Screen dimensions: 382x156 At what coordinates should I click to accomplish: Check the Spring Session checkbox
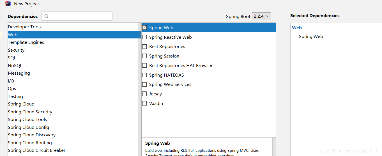pos(144,56)
